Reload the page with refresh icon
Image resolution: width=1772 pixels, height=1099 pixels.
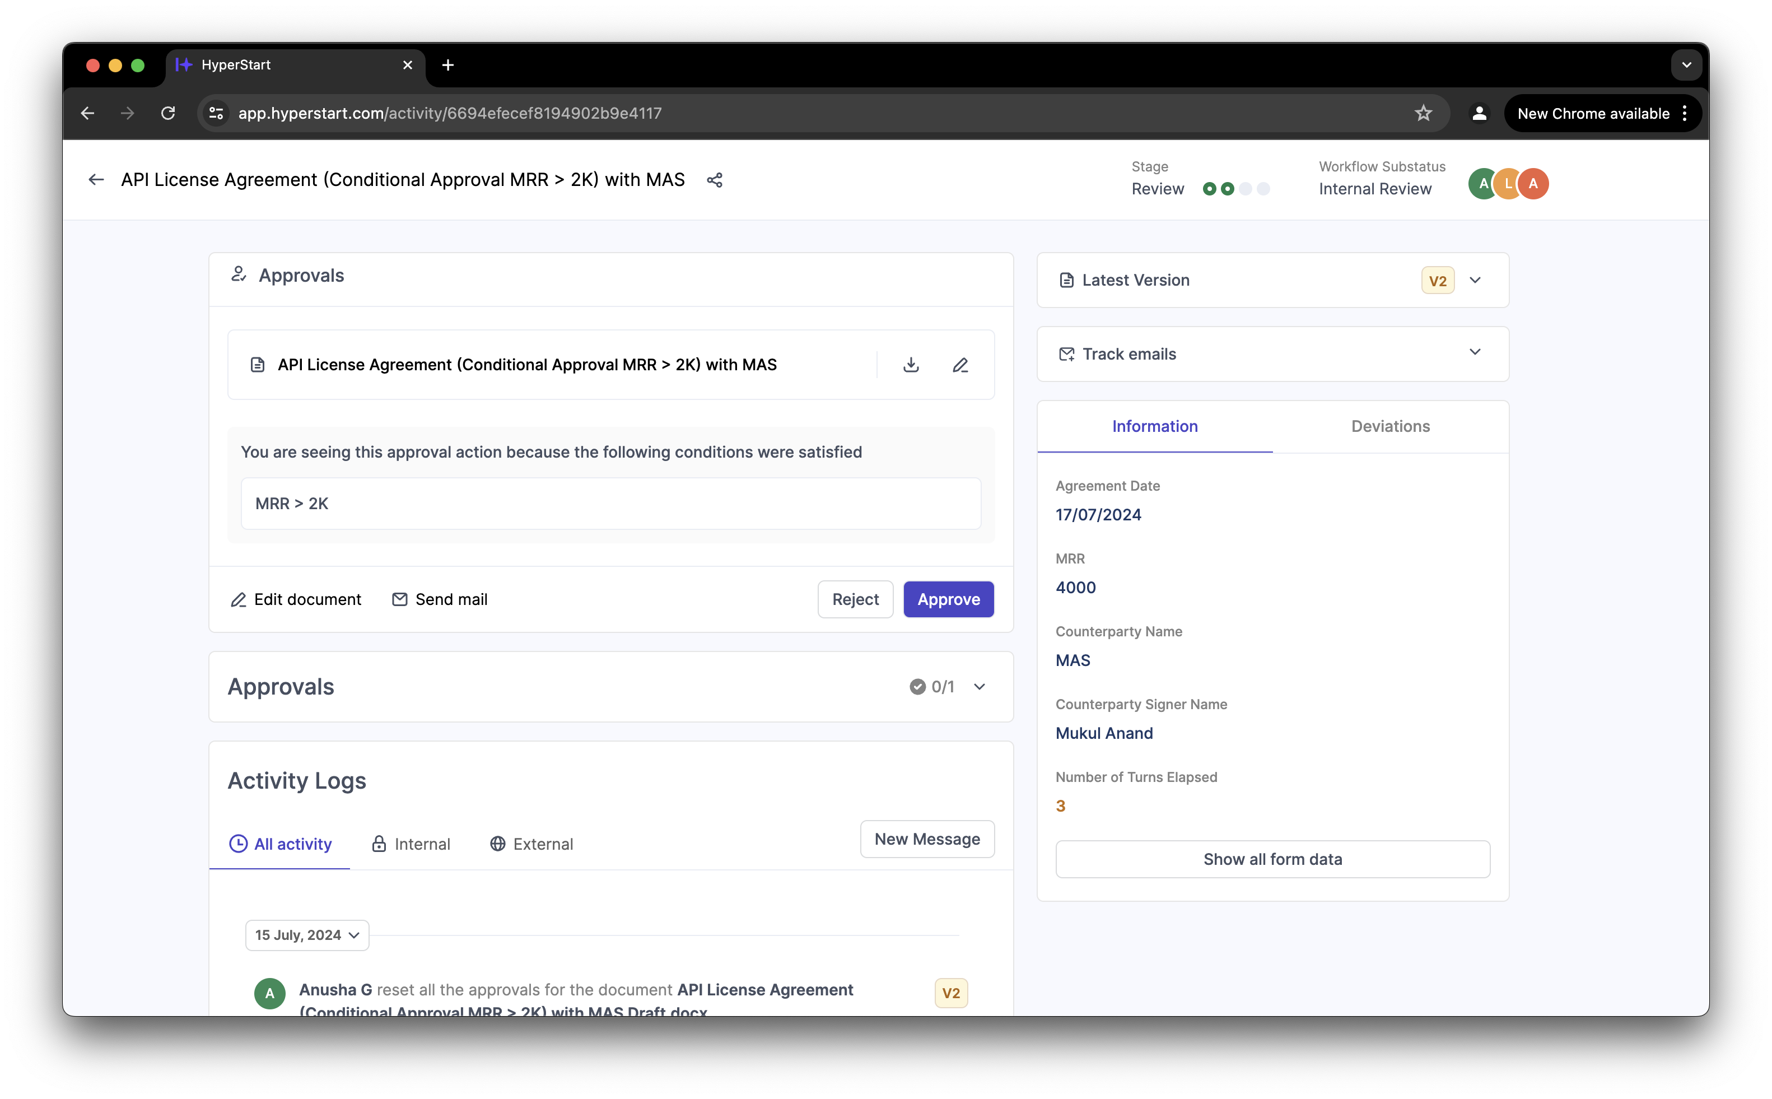[x=168, y=113]
